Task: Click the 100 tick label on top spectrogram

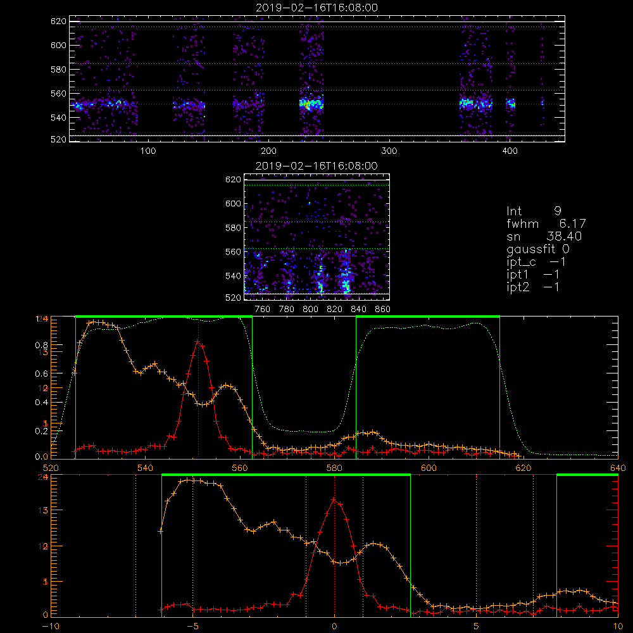Action: coord(148,151)
